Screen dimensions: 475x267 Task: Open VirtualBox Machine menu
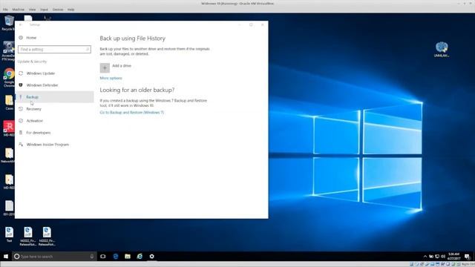[x=18, y=10]
